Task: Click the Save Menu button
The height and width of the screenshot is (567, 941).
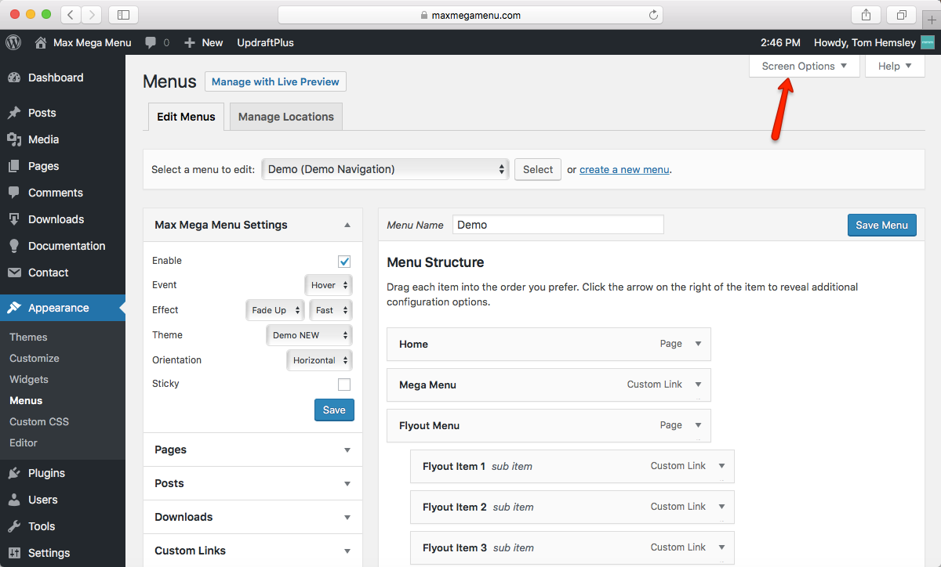Action: point(881,225)
